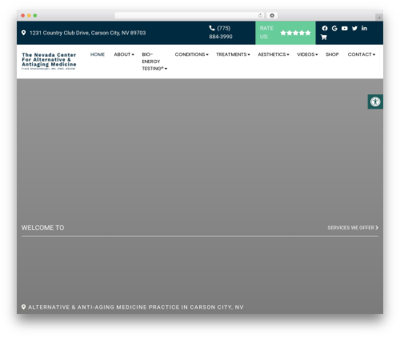The image size is (400, 338).
Task: Expand the Bio-Energy Testing dropdown menu
Action: tap(154, 62)
